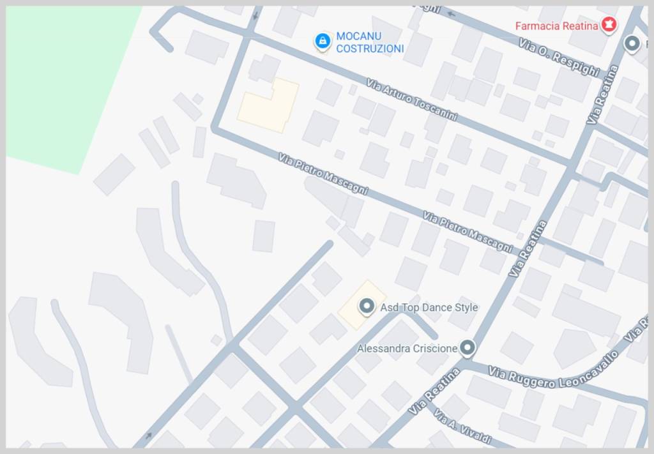Click the one-way arrow on Via O. Respighi
This screenshot has width=654, height=454.
coord(451,14)
